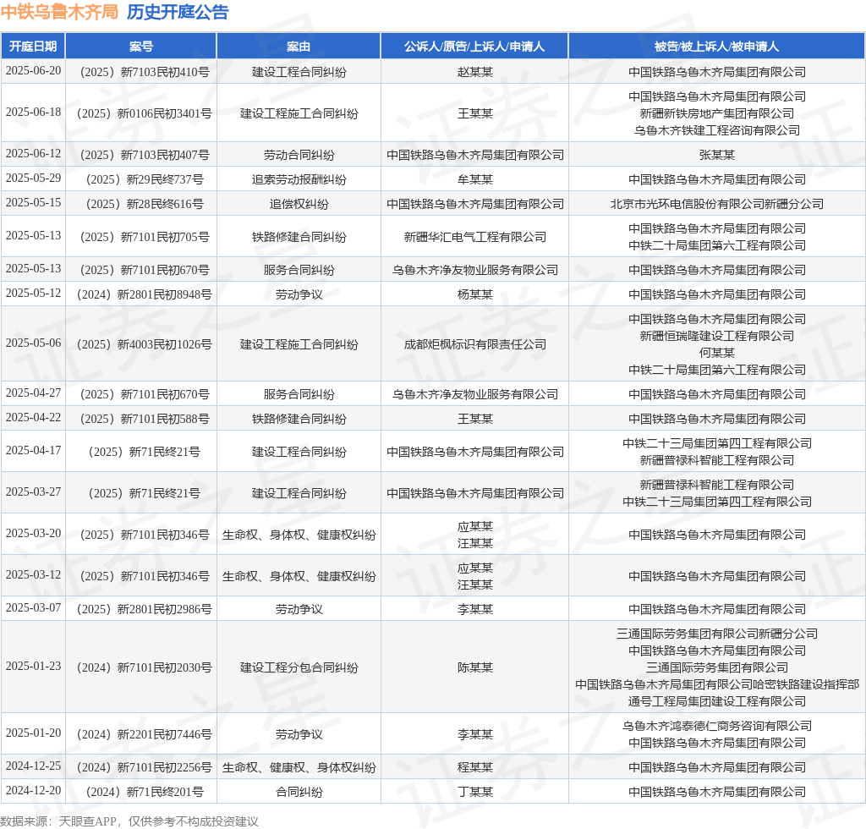Select date cell 2024-12-20
The image size is (866, 829).
click(x=33, y=790)
